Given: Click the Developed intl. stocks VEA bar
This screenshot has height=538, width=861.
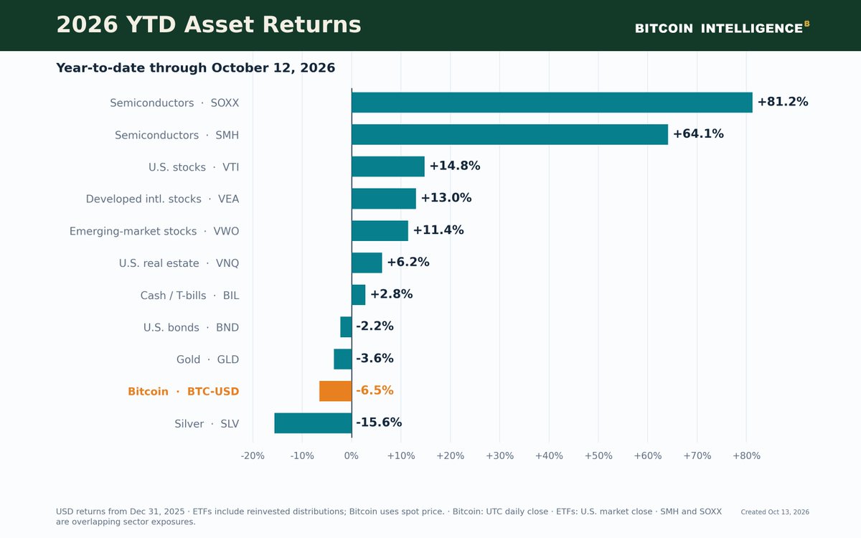Looking at the screenshot, I should tap(384, 199).
